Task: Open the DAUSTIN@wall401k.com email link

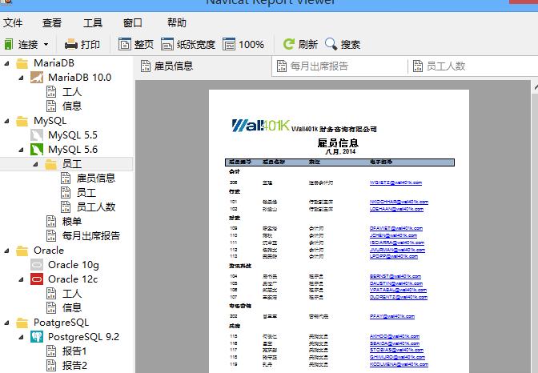Action: pos(396,283)
